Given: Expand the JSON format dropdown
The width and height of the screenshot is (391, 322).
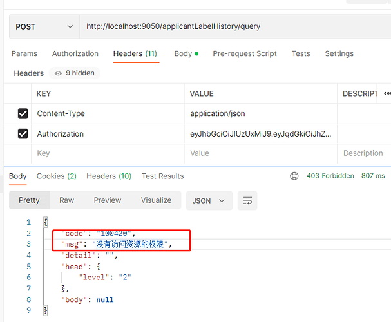Looking at the screenshot, I should pos(209,200).
